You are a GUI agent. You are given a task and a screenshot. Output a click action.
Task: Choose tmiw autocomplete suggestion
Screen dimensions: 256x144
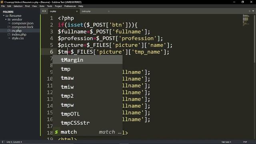tap(88, 87)
